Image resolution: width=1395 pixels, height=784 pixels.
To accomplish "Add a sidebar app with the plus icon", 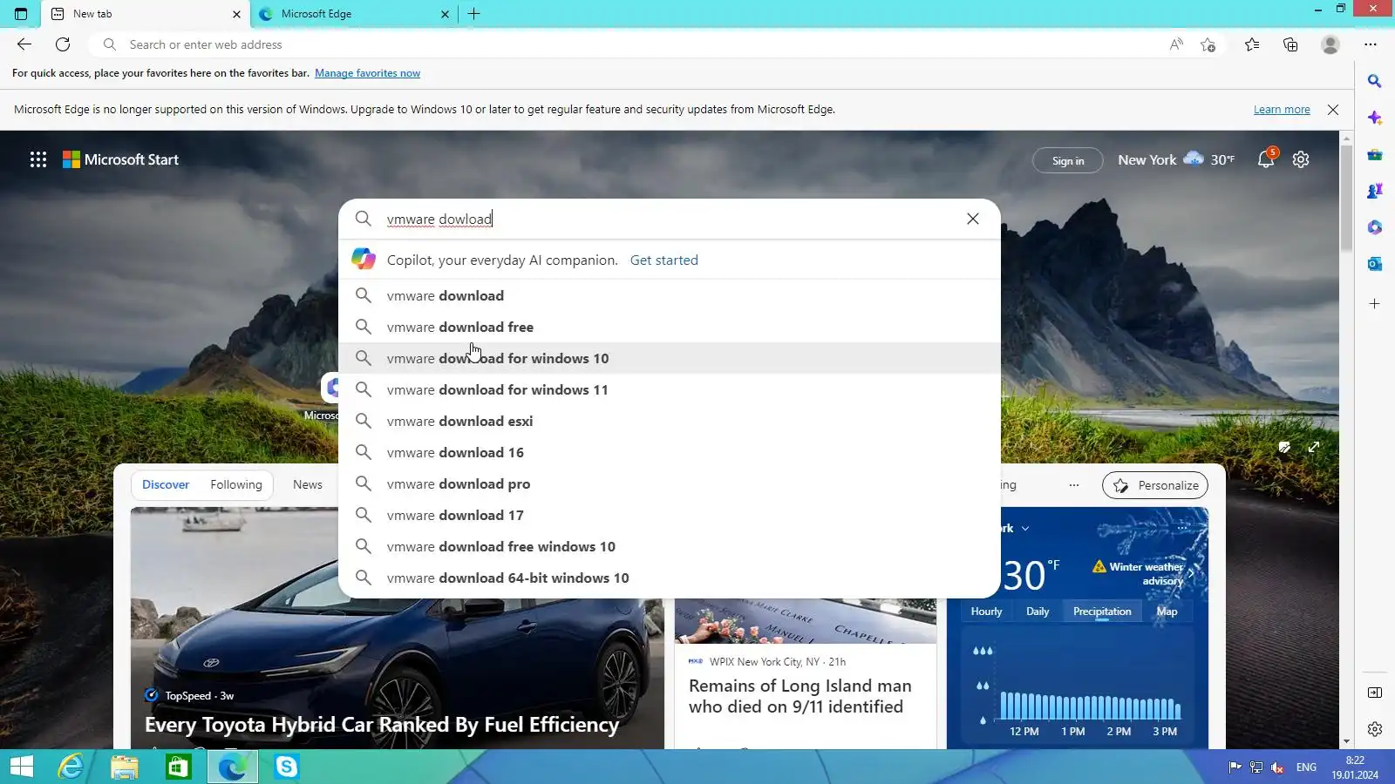I will pyautogui.click(x=1375, y=304).
